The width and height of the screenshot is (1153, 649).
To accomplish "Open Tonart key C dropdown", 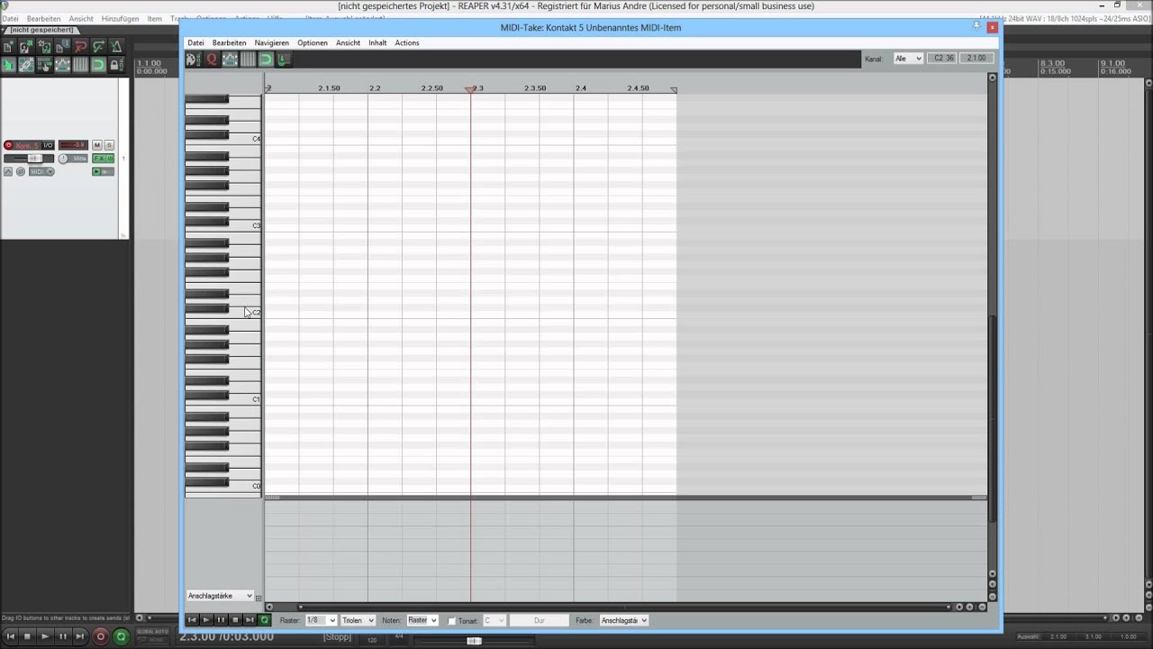I will [495, 620].
